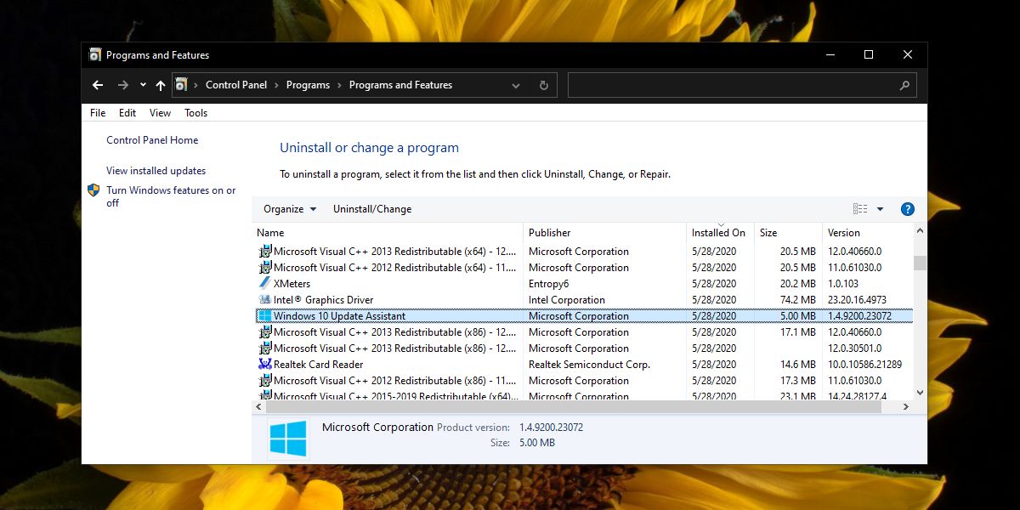Image resolution: width=1020 pixels, height=510 pixels.
Task: Click the Realtek Card Reader icon
Action: pyautogui.click(x=264, y=365)
